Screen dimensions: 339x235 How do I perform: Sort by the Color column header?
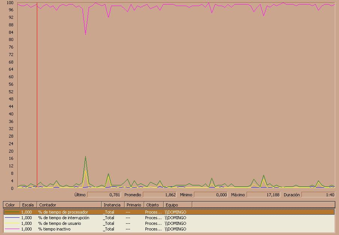point(12,205)
